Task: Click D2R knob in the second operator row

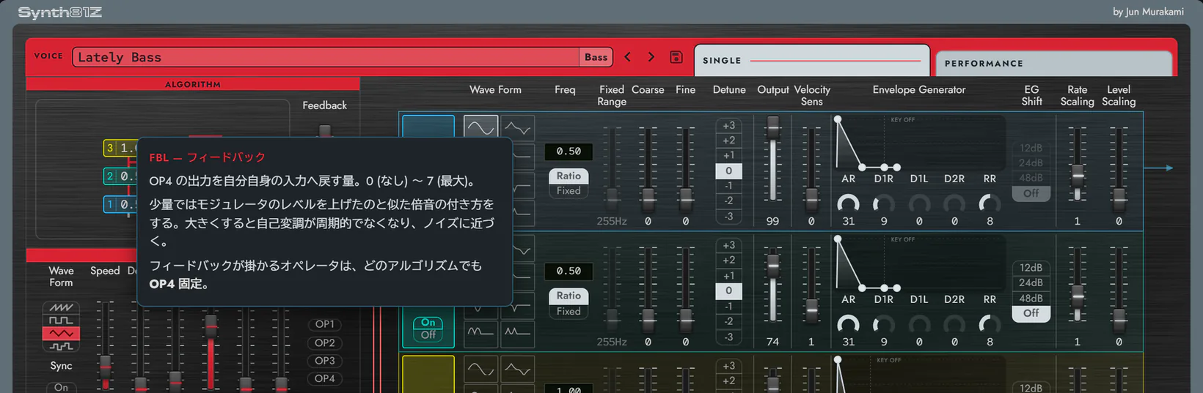Action: 954,324
